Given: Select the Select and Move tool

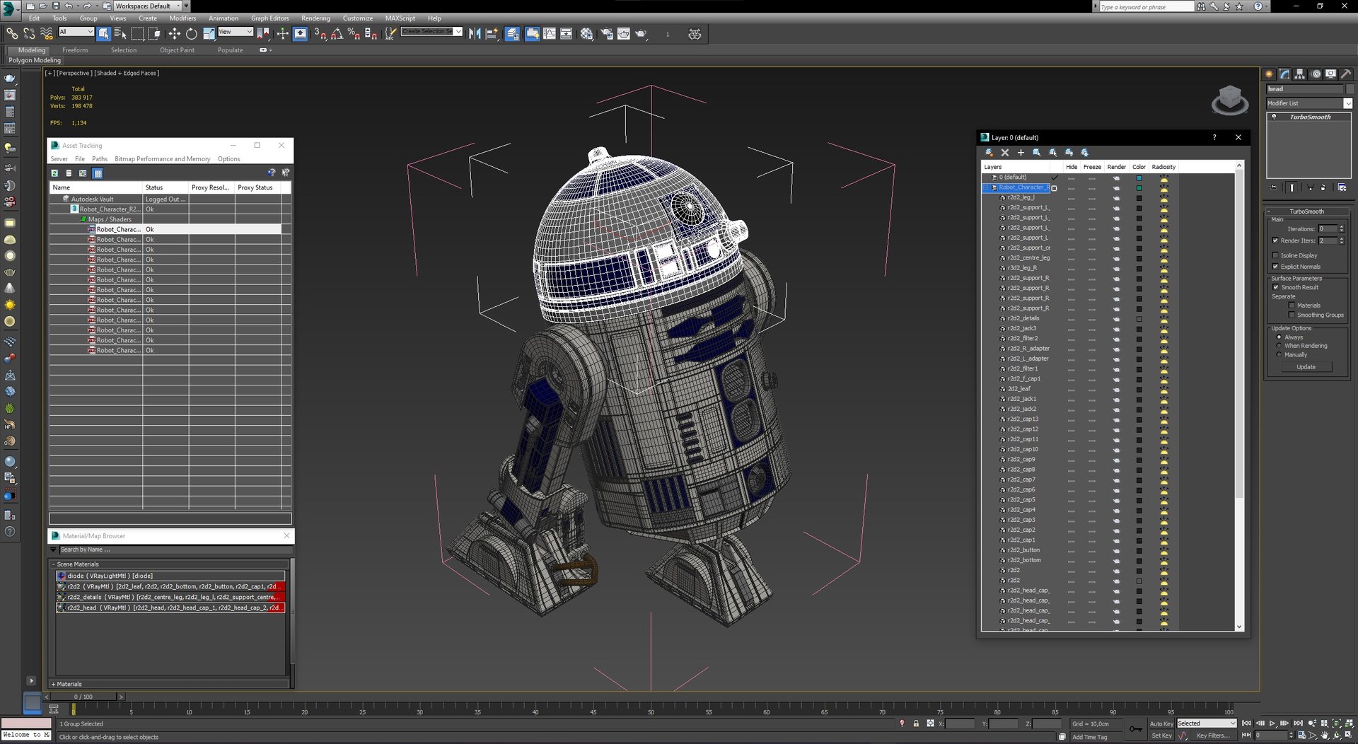Looking at the screenshot, I should pos(174,33).
